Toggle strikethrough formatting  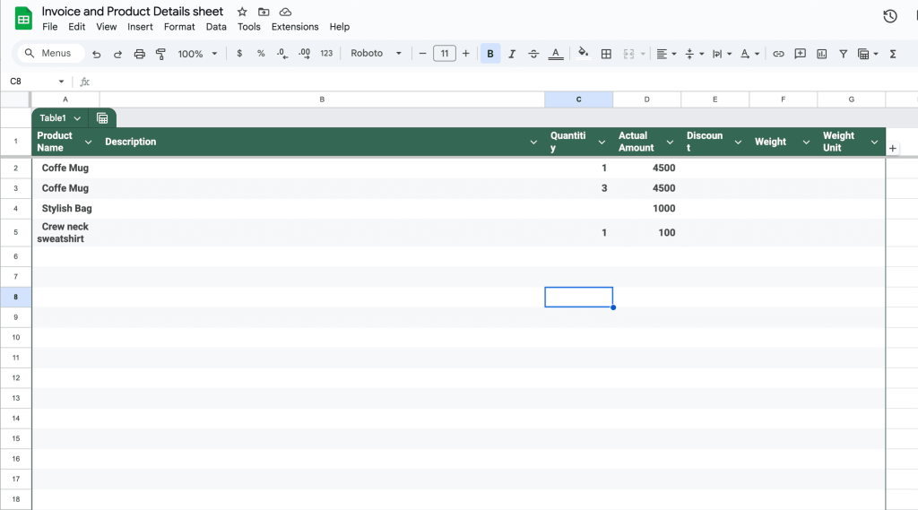[533, 54]
